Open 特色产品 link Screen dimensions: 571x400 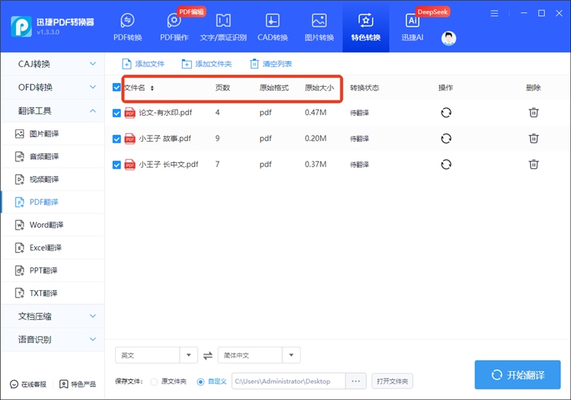[x=78, y=384]
